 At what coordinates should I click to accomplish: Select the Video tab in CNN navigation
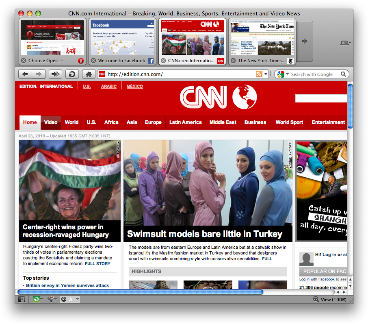[51, 122]
